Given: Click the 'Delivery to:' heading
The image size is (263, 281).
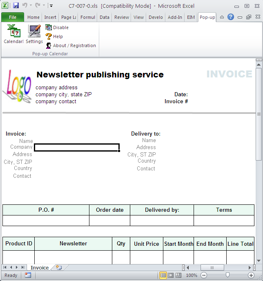Looking at the screenshot, I should tap(146, 134).
